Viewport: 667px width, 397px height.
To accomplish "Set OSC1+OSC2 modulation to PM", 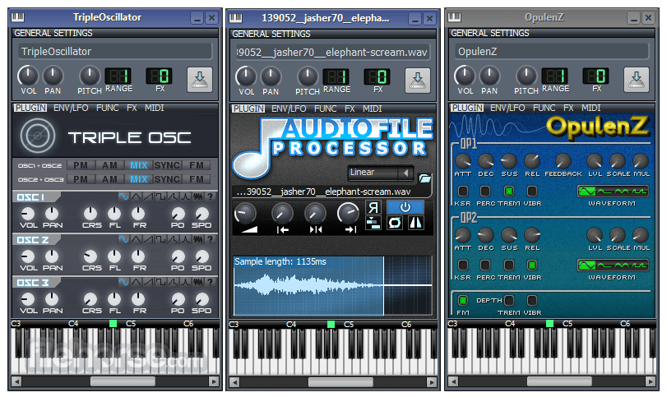I will tap(81, 165).
